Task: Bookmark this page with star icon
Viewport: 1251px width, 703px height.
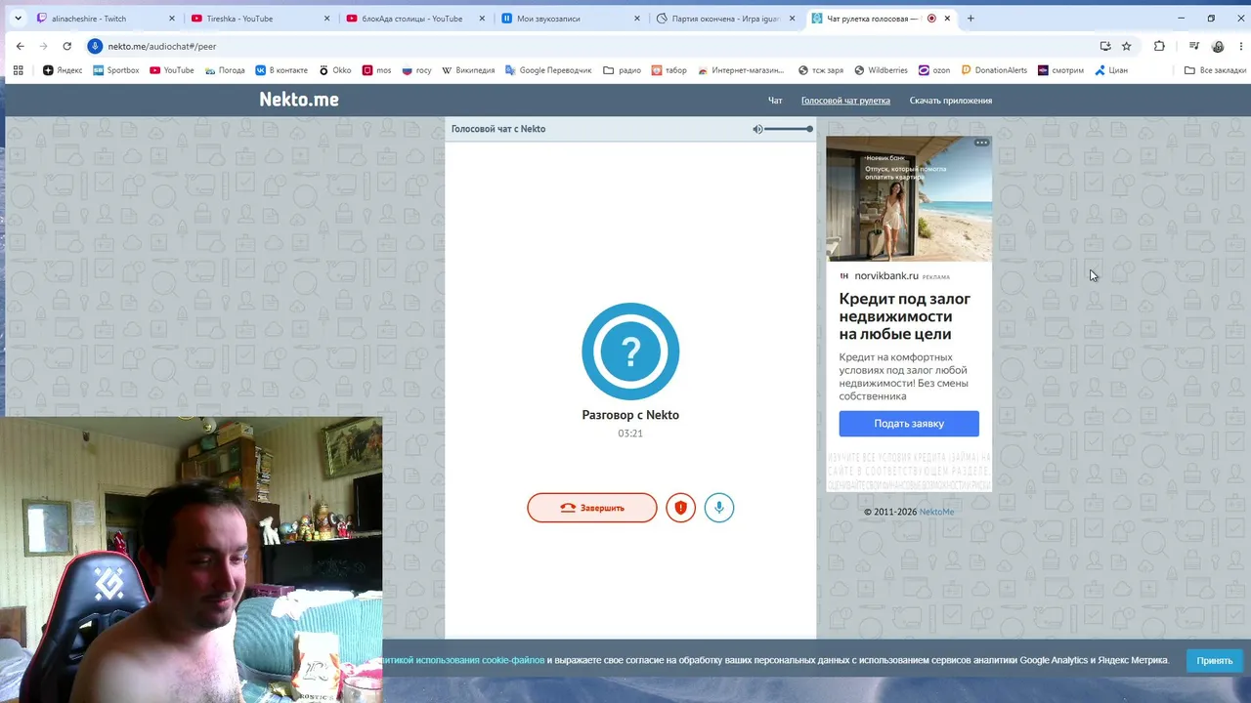Action: 1126,46
